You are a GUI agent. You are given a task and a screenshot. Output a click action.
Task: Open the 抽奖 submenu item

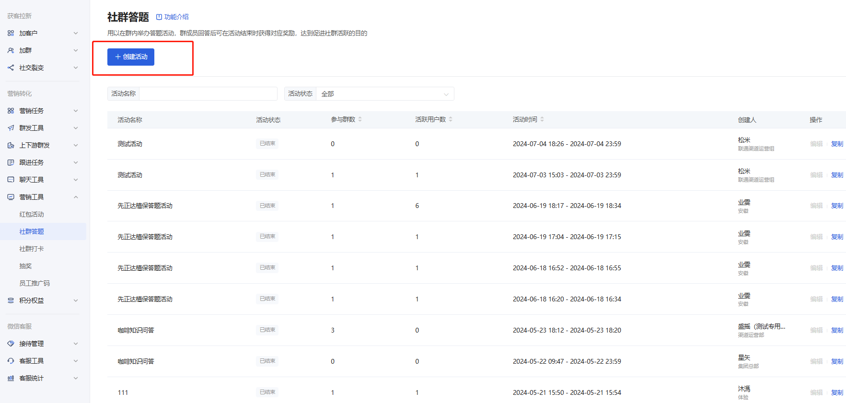coord(25,266)
